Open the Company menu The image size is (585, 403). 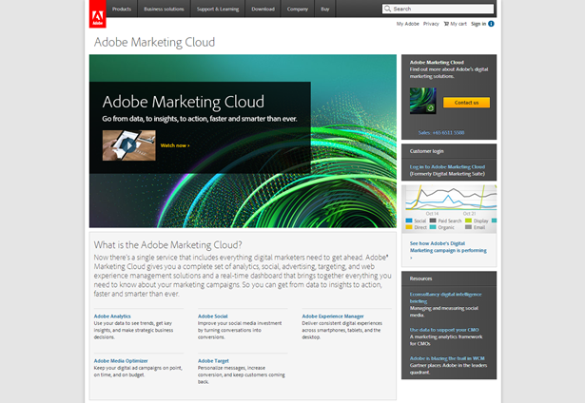pyautogui.click(x=298, y=9)
